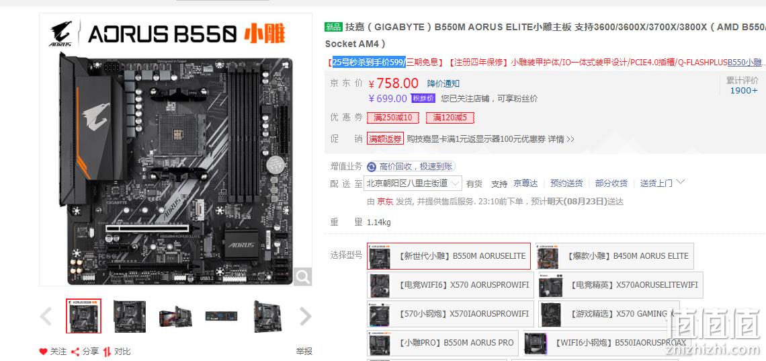Select the B450M AORUS ELITE model option

[x=614, y=256]
